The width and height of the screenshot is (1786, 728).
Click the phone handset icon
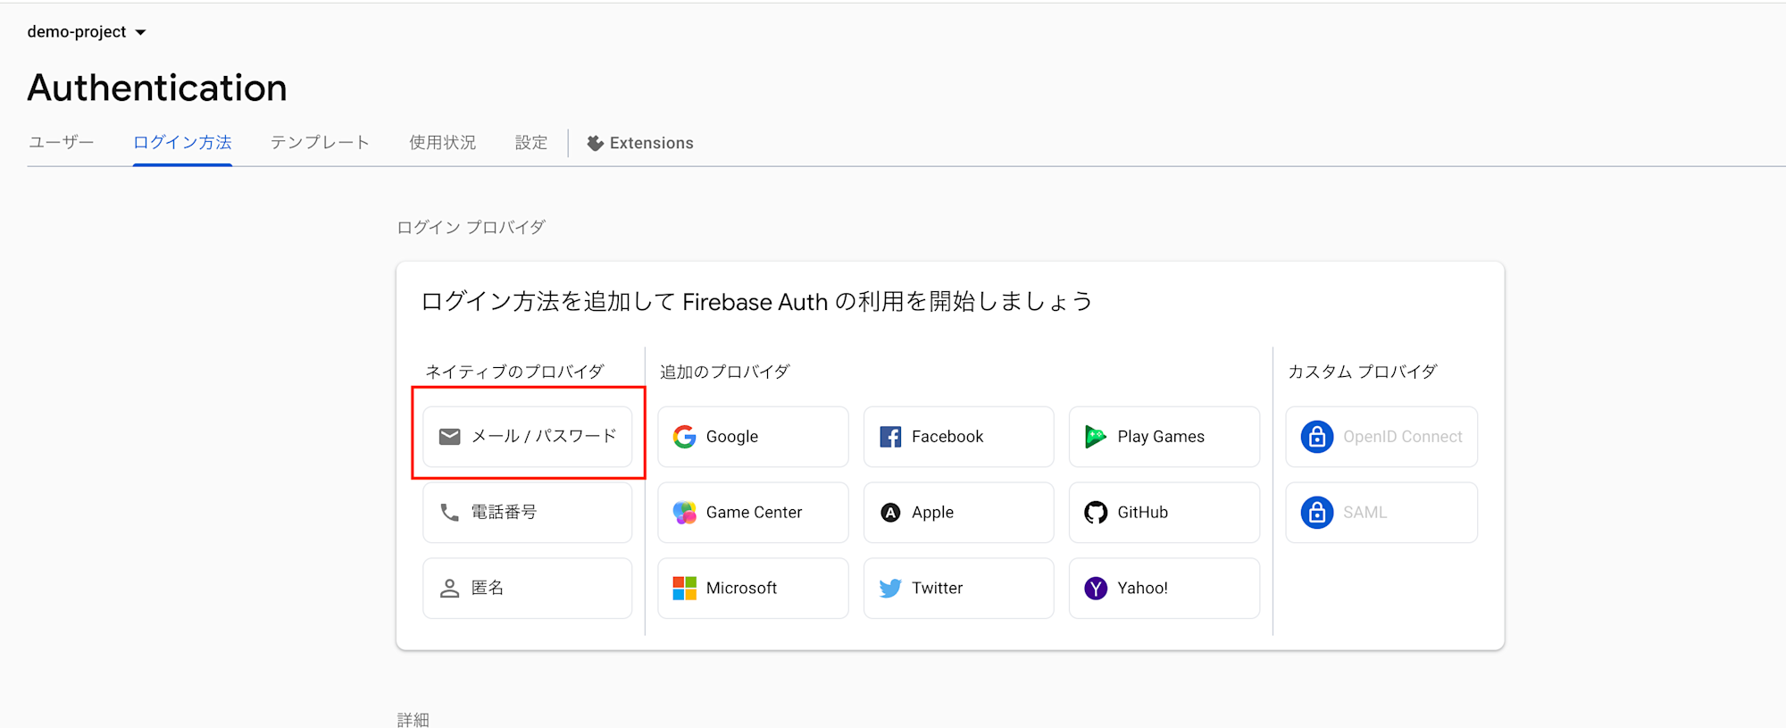[x=450, y=513]
